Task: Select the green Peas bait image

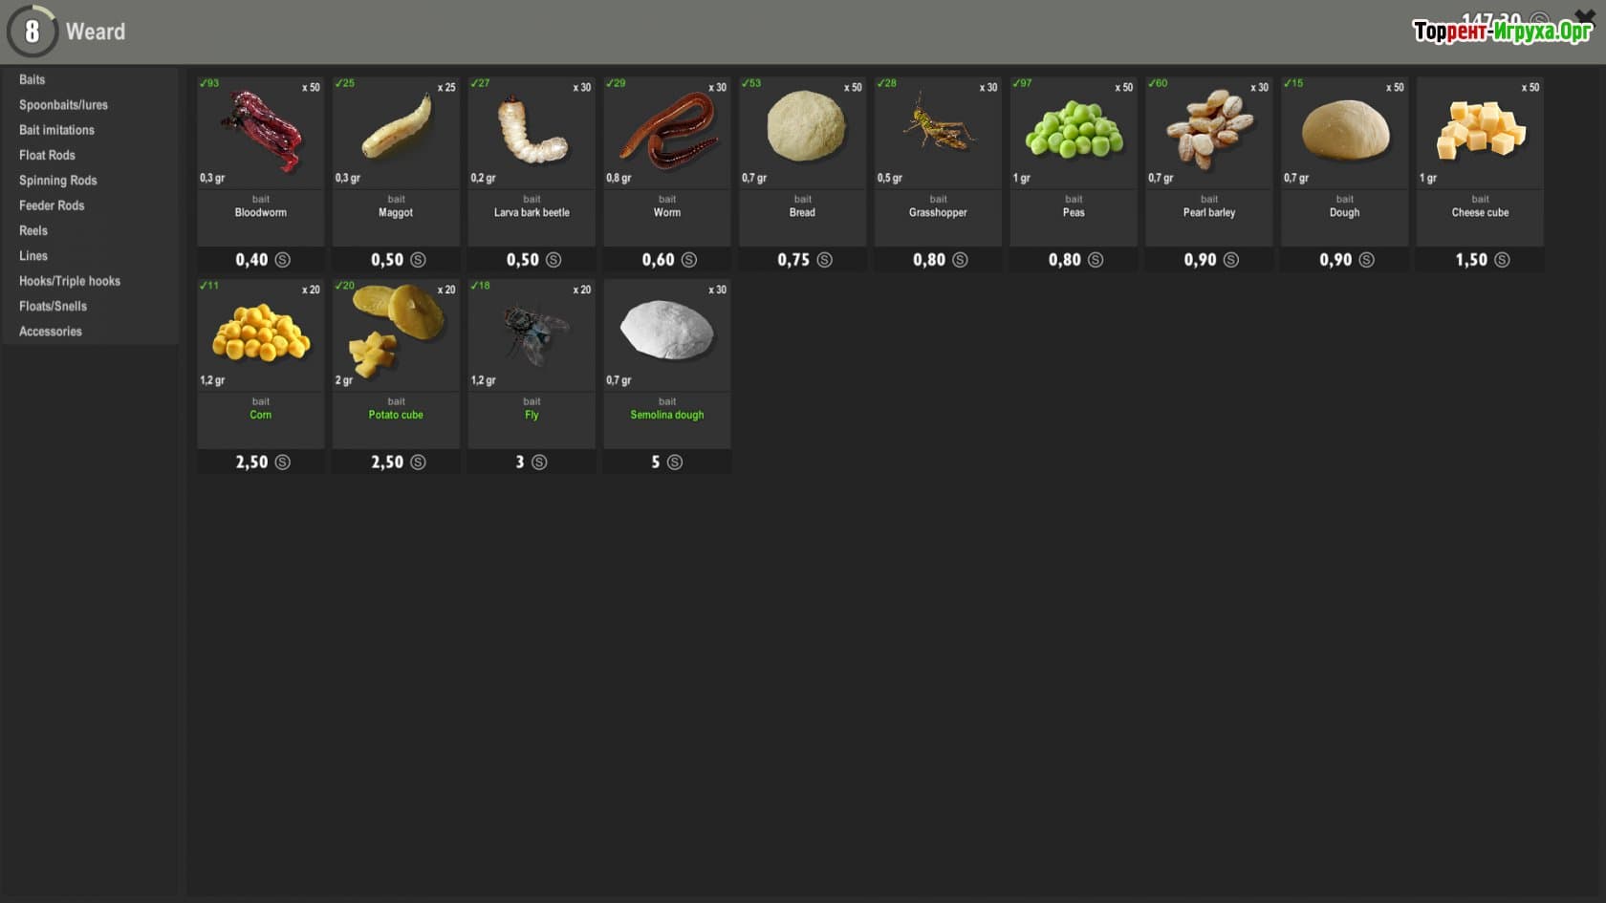Action: (1074, 131)
